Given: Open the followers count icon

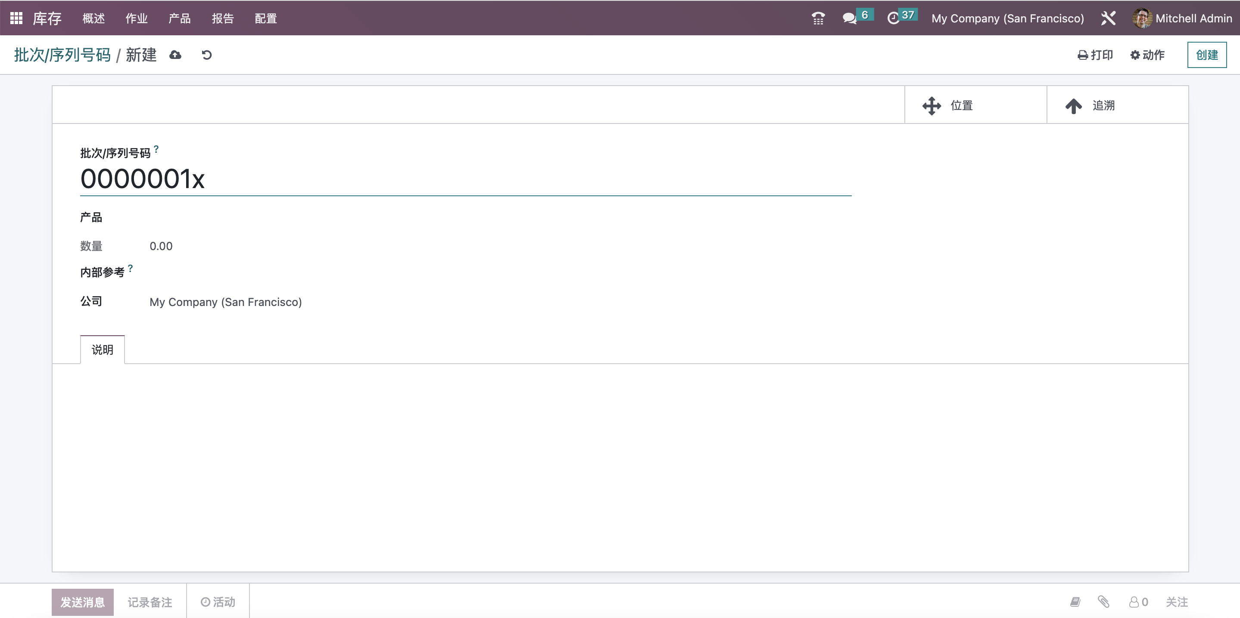Looking at the screenshot, I should [x=1138, y=602].
